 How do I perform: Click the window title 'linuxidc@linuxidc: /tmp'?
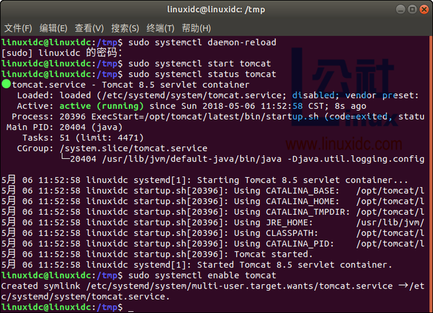(216, 9)
